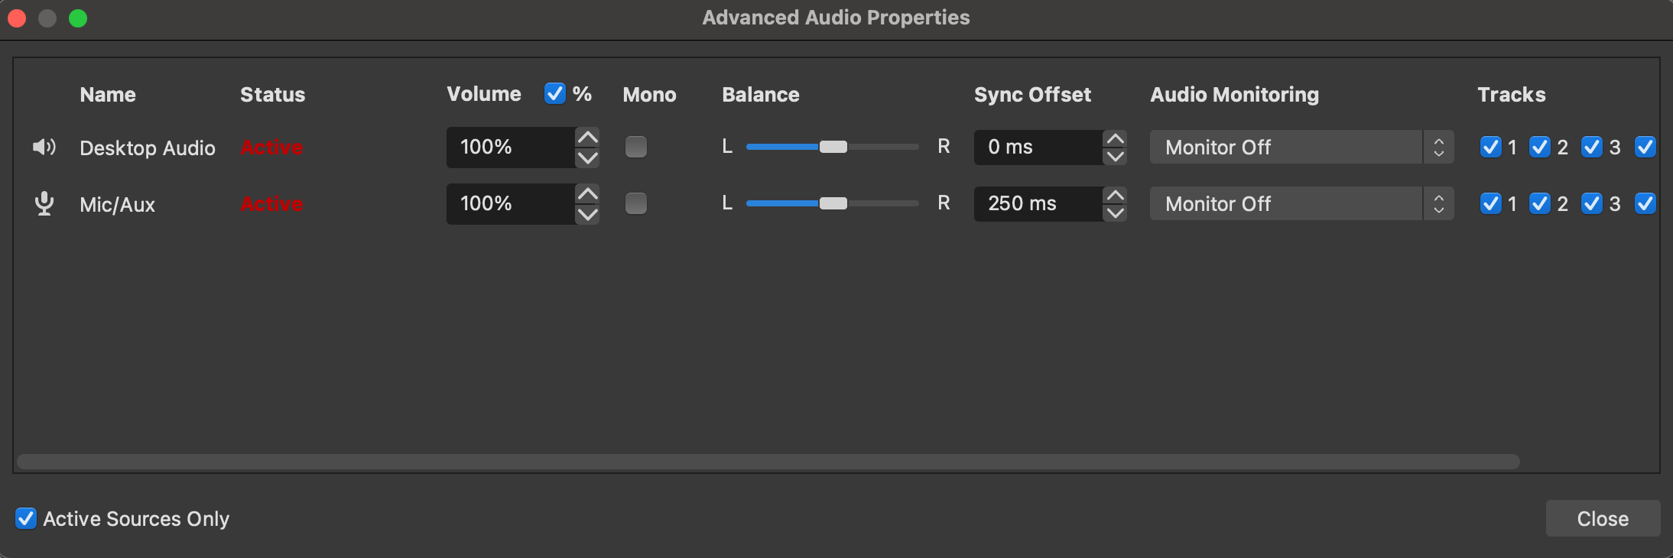Click the horizontal scrollbar

pyautogui.click(x=768, y=462)
